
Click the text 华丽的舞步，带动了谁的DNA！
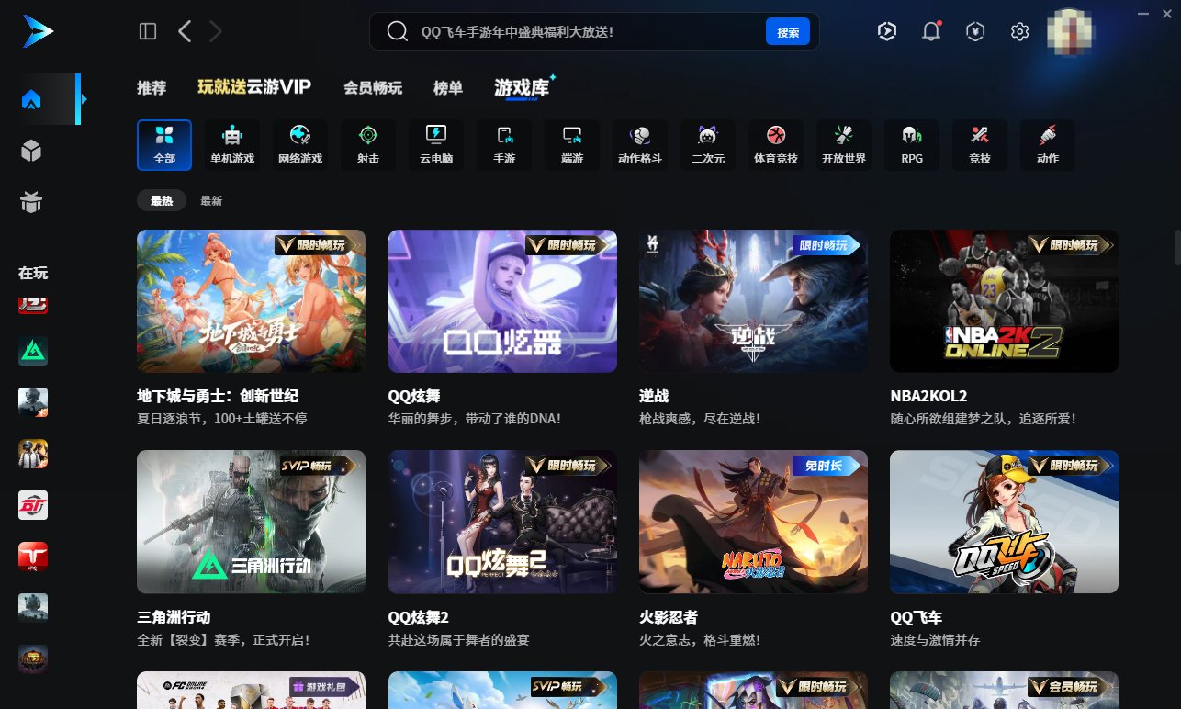475,419
